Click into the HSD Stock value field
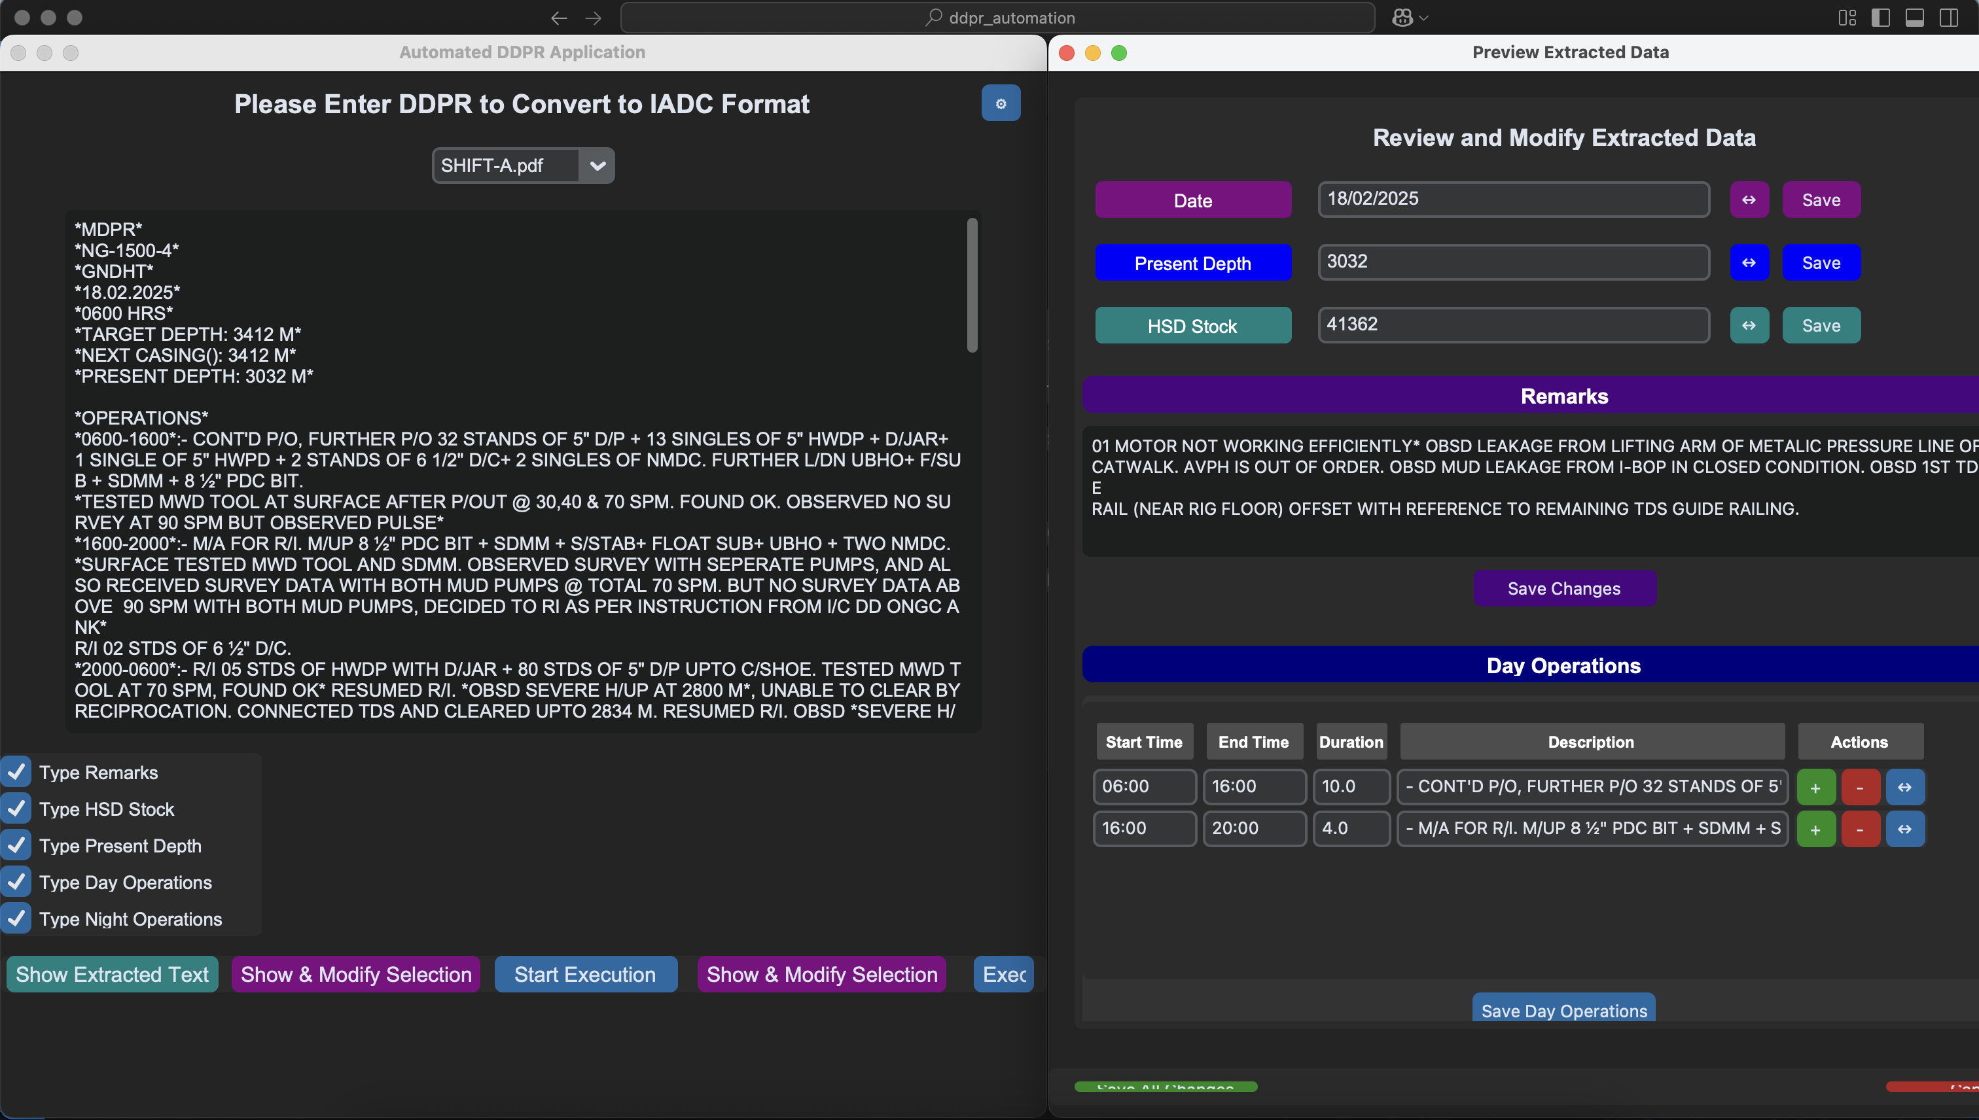The width and height of the screenshot is (1979, 1120). coord(1513,325)
